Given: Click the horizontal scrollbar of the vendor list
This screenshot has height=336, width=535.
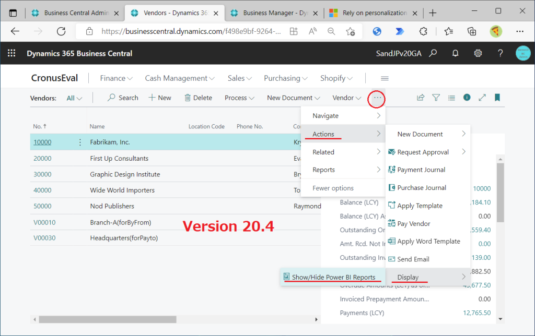Looking at the screenshot, I should [108, 319].
